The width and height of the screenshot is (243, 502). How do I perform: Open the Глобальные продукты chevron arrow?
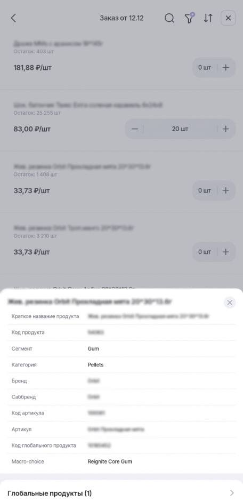(232, 493)
